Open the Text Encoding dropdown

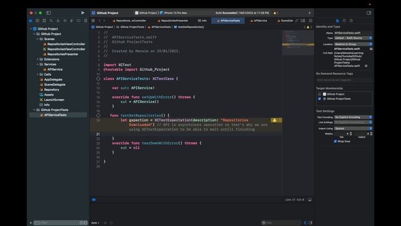tap(353, 117)
